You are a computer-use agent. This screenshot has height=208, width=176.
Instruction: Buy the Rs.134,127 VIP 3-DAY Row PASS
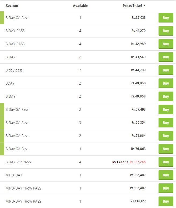166,201
